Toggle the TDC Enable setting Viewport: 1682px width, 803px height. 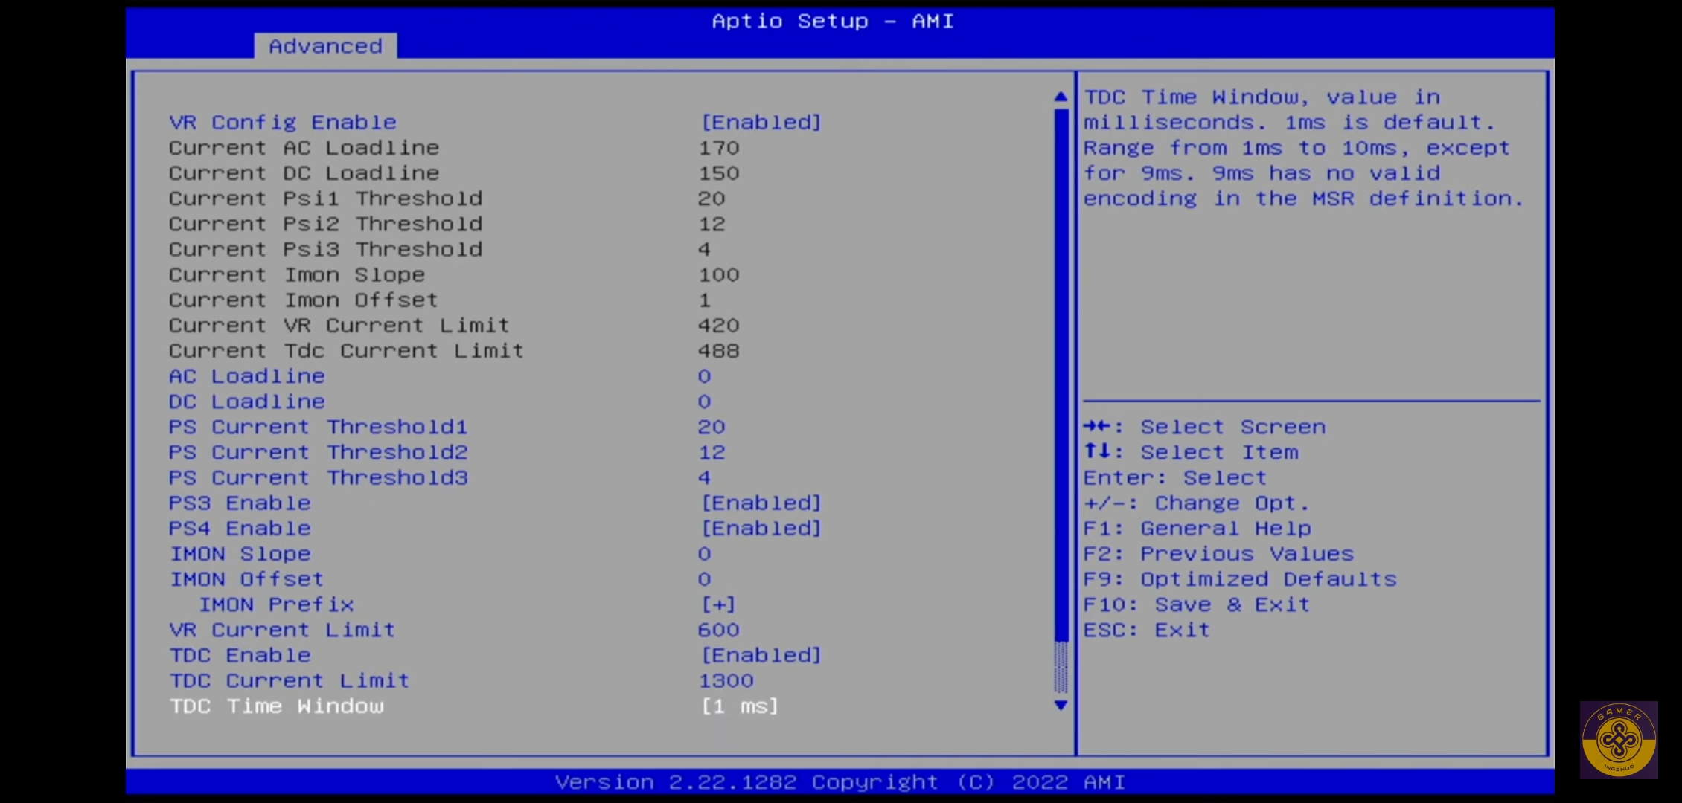[x=761, y=656]
